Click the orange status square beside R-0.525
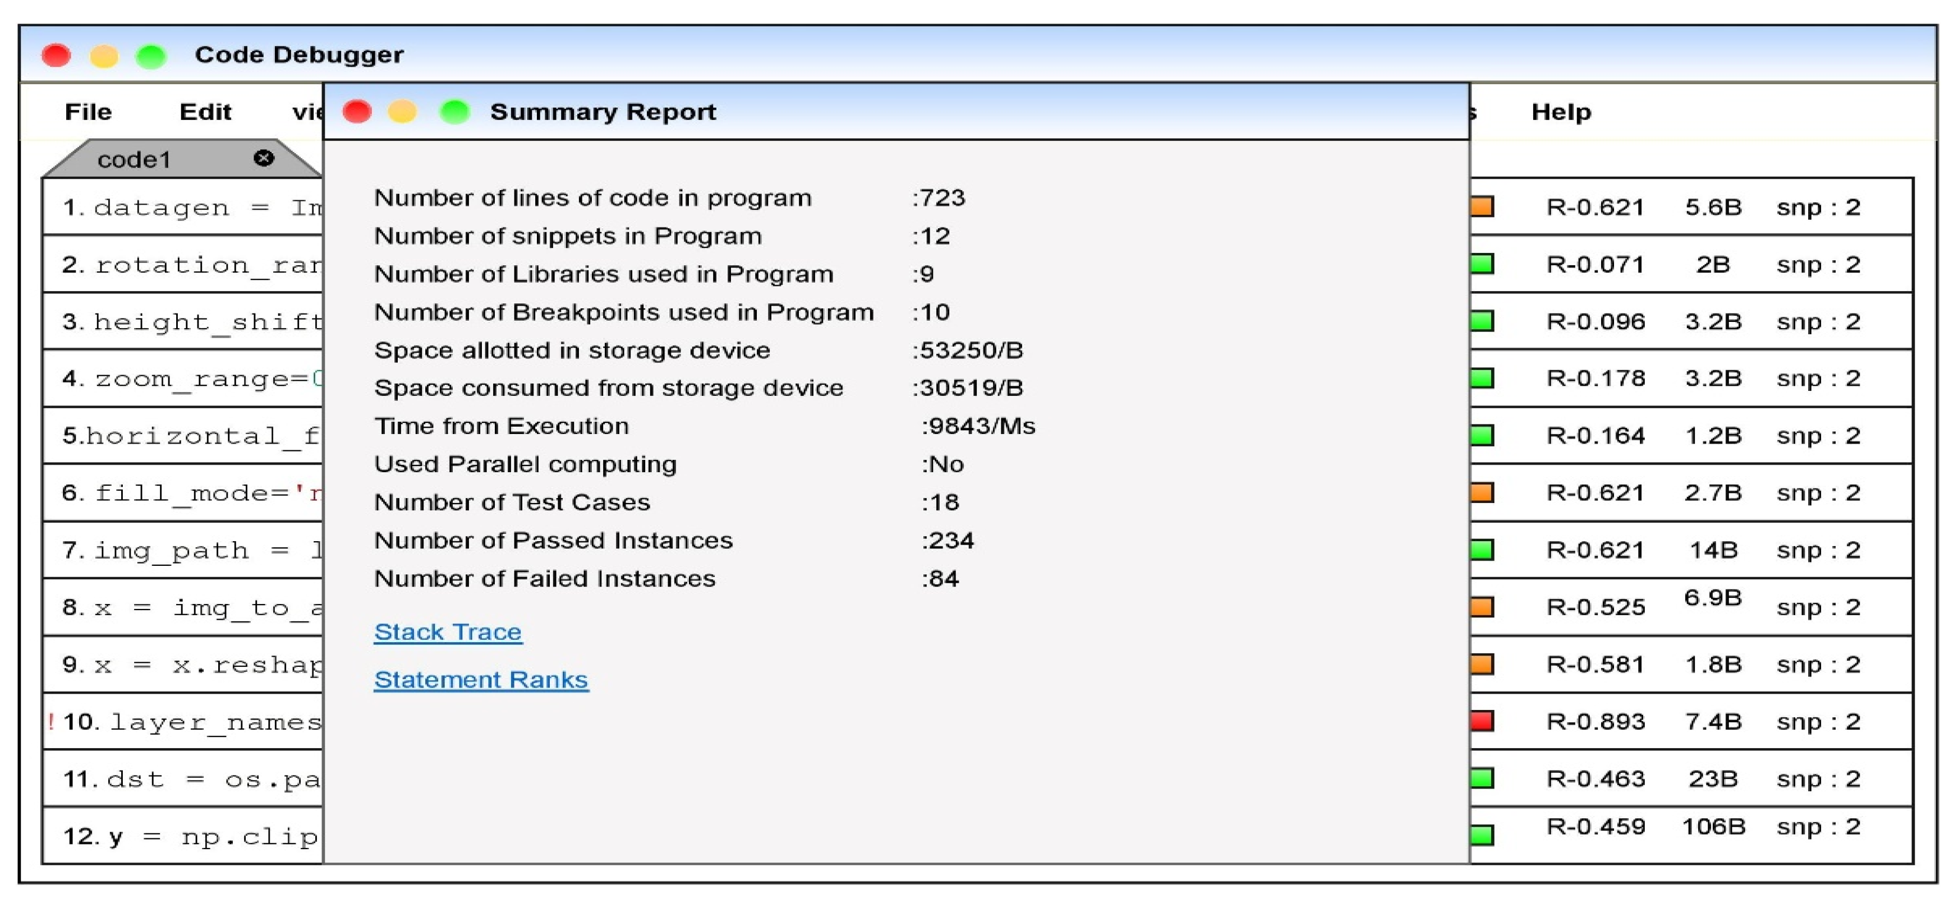Image resolution: width=1954 pixels, height=904 pixels. click(1482, 607)
